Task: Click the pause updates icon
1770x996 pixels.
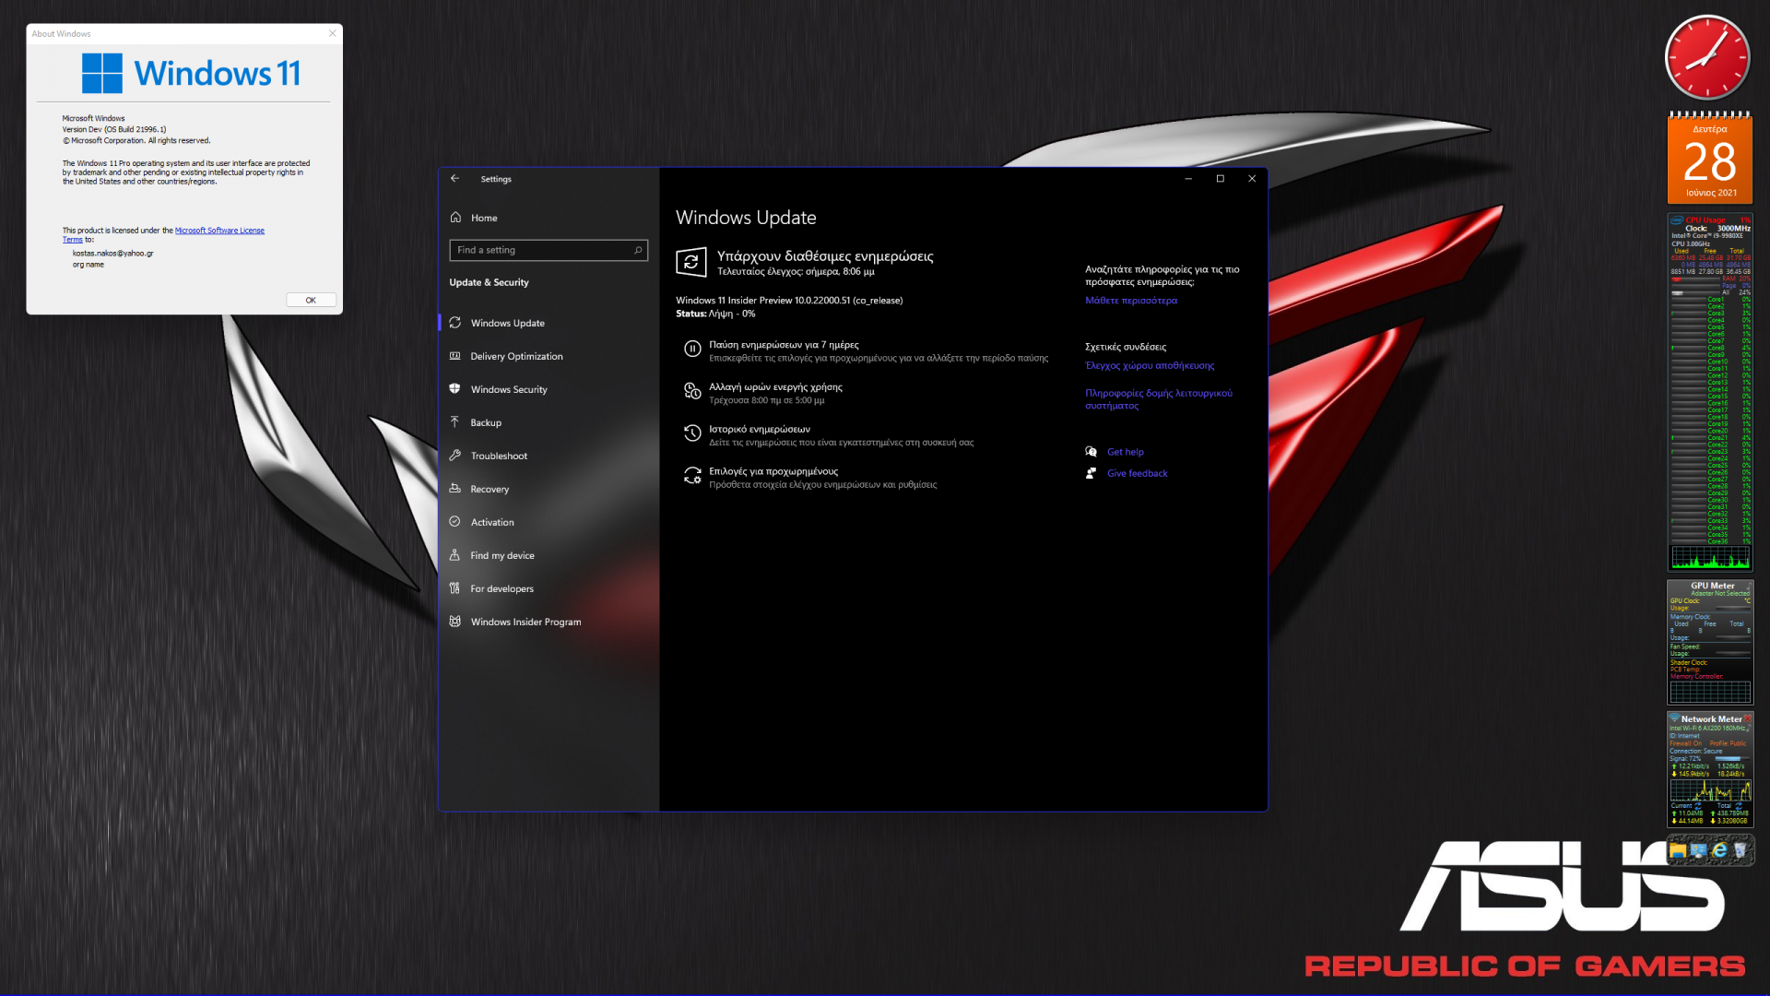Action: tap(692, 349)
